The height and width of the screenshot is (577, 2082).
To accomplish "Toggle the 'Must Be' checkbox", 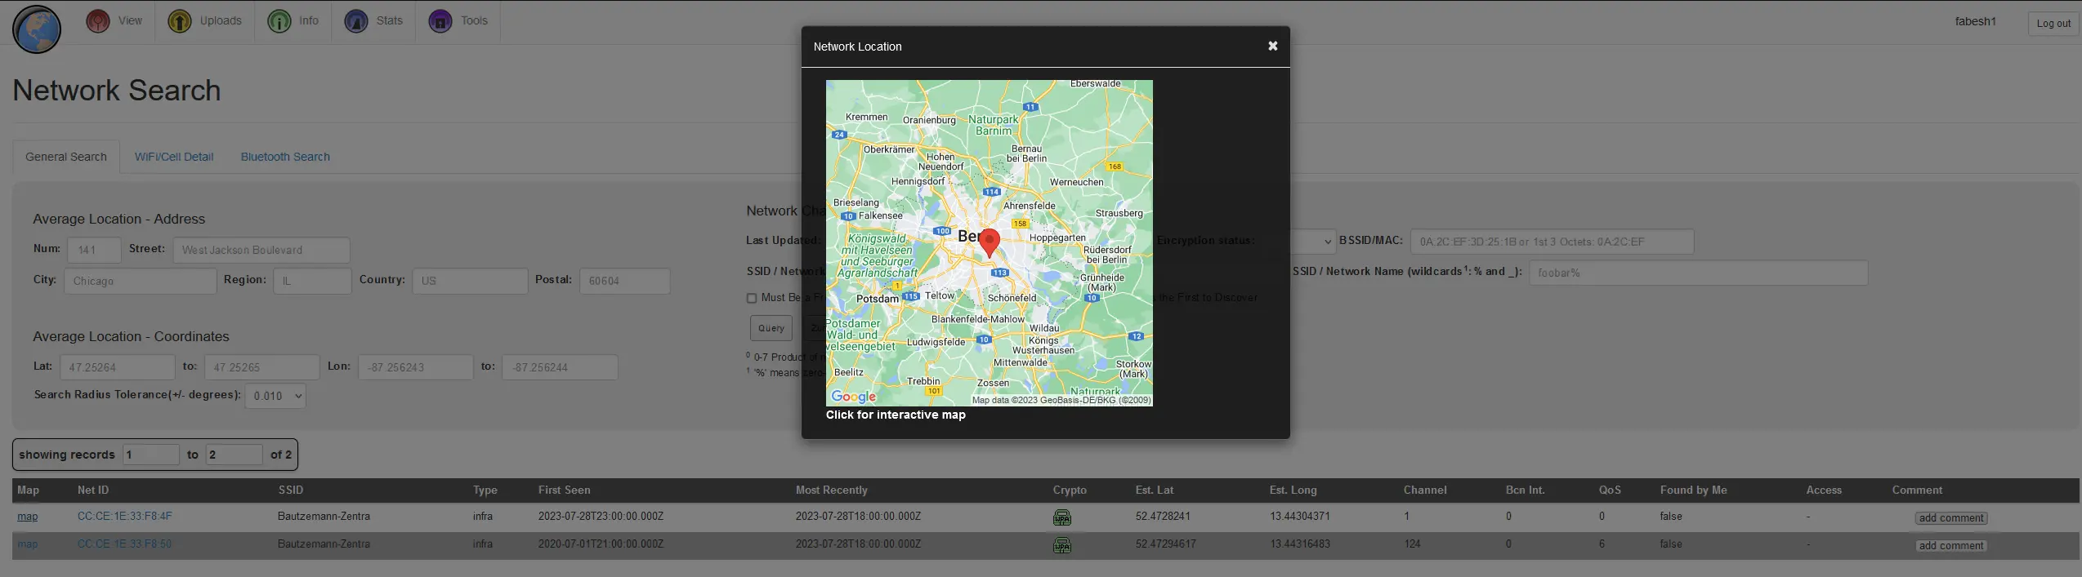I will point(752,299).
